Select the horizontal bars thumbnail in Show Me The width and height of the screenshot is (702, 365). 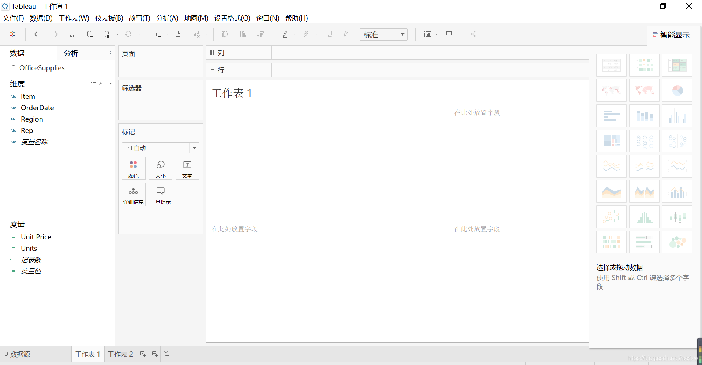(611, 116)
